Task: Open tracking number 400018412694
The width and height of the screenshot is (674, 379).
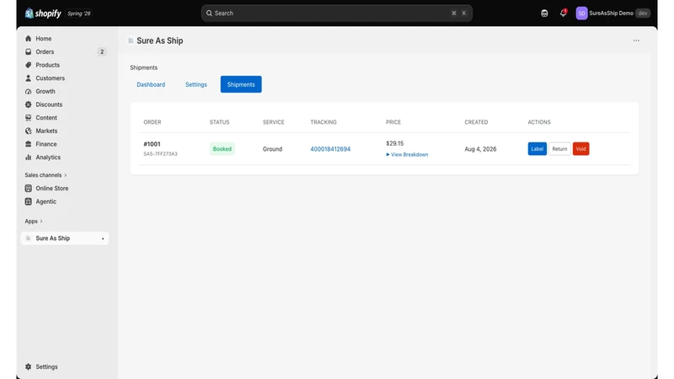Action: point(330,149)
